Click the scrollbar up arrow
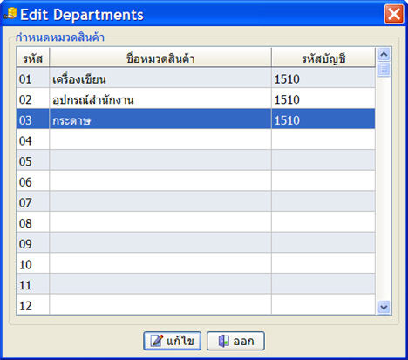 (x=384, y=54)
